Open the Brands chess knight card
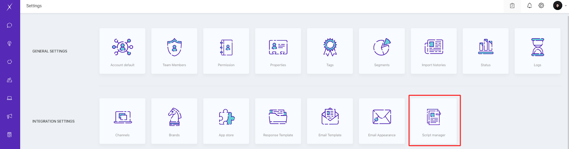Image resolution: width=569 pixels, height=149 pixels. coord(174,121)
